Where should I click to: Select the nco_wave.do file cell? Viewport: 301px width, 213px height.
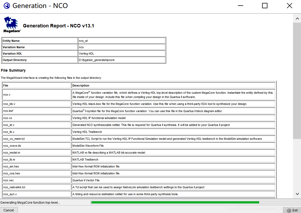tap(36, 145)
